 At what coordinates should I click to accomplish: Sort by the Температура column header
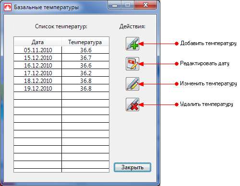85,42
